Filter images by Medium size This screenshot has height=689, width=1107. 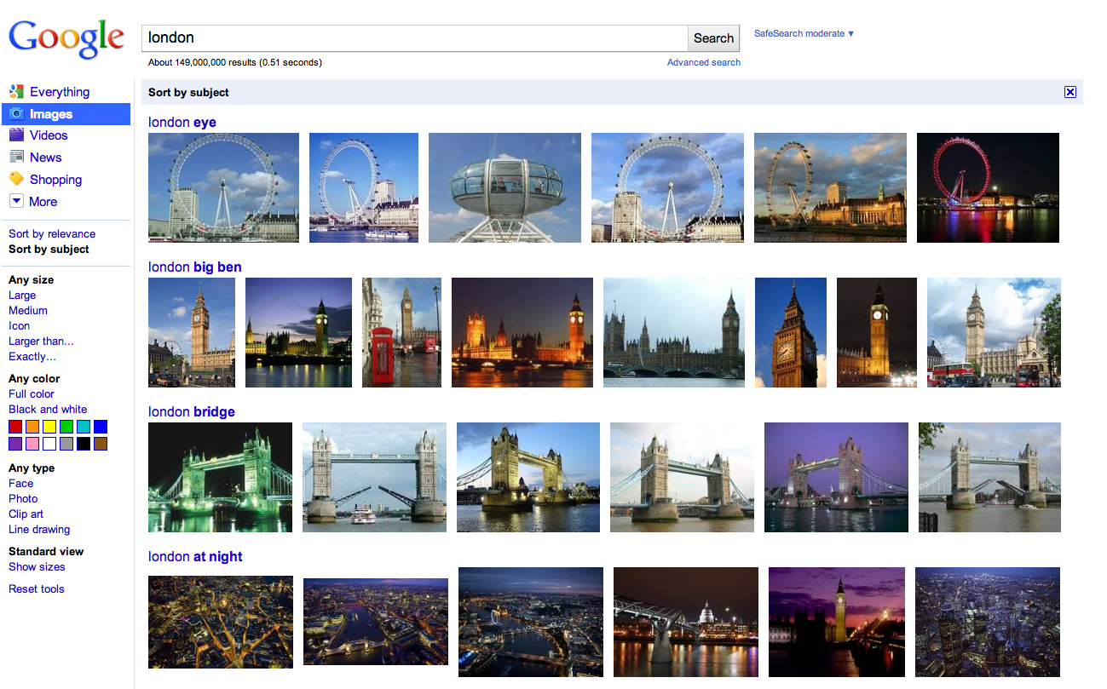(28, 311)
